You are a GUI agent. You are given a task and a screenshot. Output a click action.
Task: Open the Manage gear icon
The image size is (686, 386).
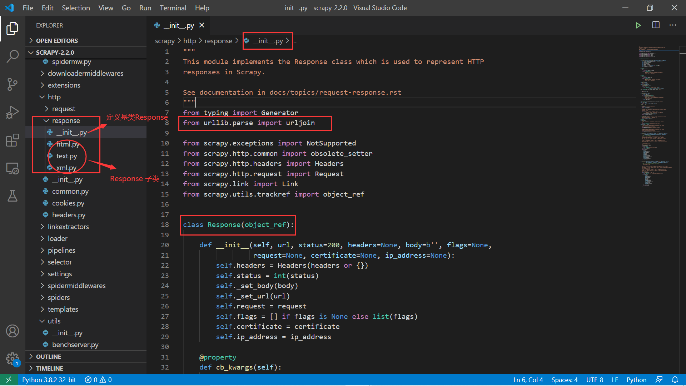click(x=13, y=358)
